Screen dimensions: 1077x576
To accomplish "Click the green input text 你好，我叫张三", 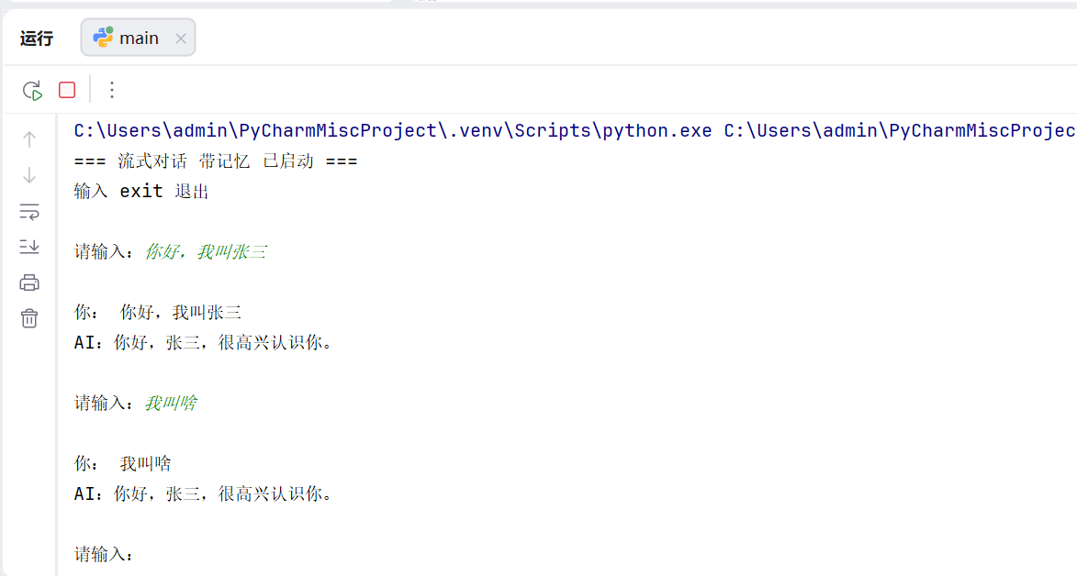I will tap(206, 252).
